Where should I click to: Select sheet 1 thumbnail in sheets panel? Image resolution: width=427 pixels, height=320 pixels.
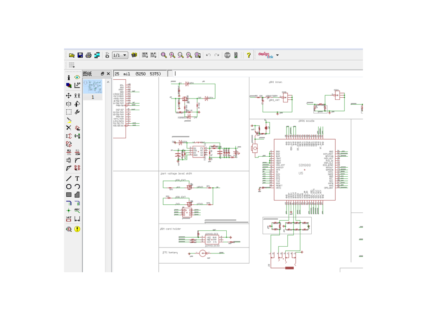point(93,90)
